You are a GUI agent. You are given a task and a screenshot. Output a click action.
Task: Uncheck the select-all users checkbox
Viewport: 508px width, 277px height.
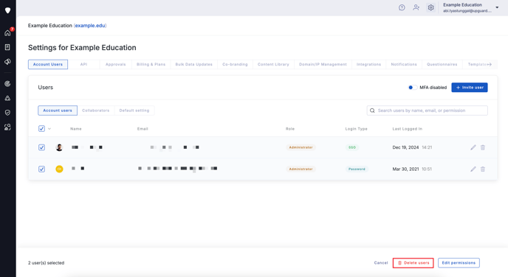tap(41, 129)
